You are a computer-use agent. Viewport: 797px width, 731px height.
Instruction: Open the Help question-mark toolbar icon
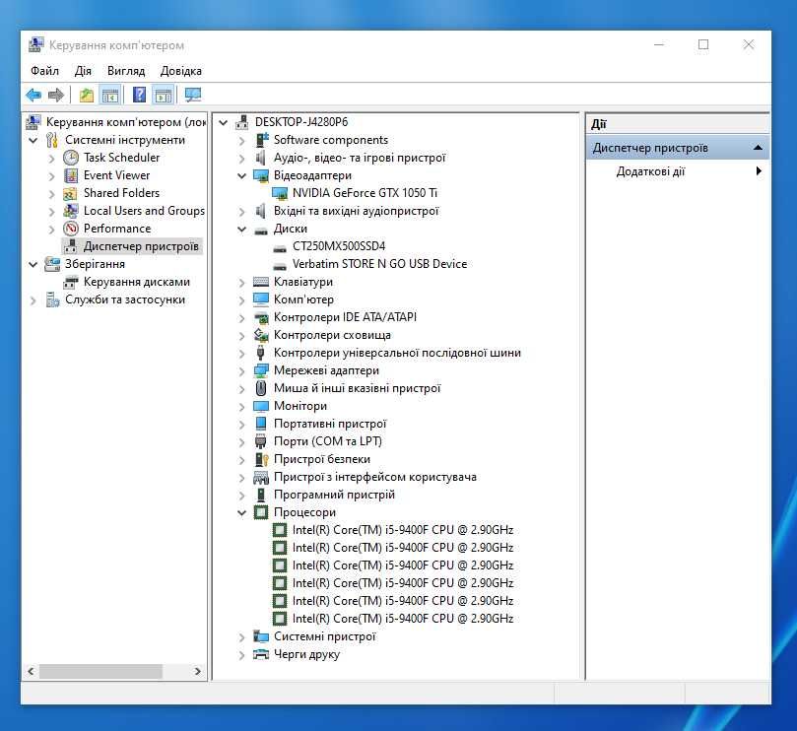[x=139, y=95]
